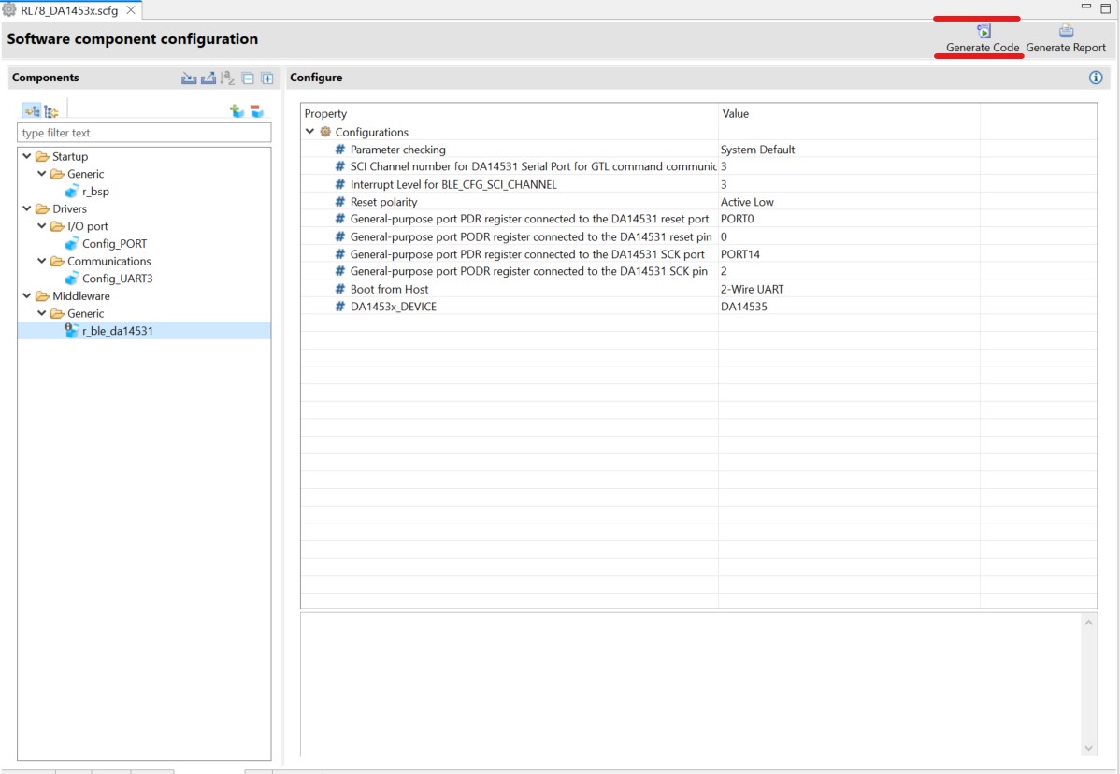Click the value 3 for SCI Channel number
The height and width of the screenshot is (774, 1120).
[x=724, y=166]
